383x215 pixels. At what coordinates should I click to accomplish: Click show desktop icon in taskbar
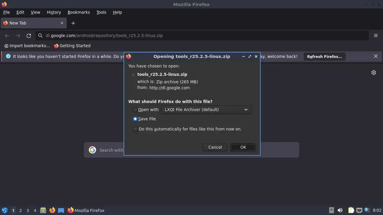pos(61,210)
